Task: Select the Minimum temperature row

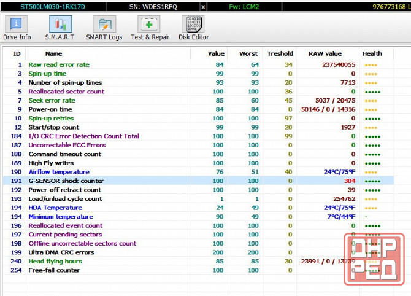Action: (198, 216)
